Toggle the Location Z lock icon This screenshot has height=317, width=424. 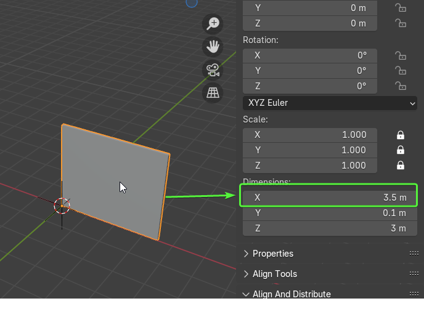(x=401, y=23)
